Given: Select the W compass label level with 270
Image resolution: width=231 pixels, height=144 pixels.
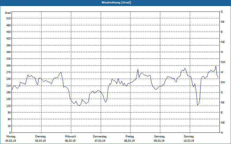Looking at the screenshot, I should [x=222, y=72].
